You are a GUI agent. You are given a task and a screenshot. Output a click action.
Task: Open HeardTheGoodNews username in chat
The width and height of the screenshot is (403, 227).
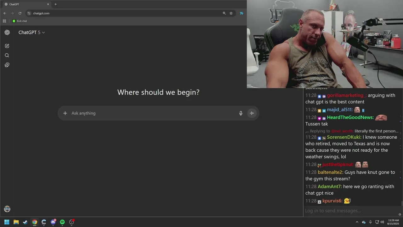[x=350, y=118]
